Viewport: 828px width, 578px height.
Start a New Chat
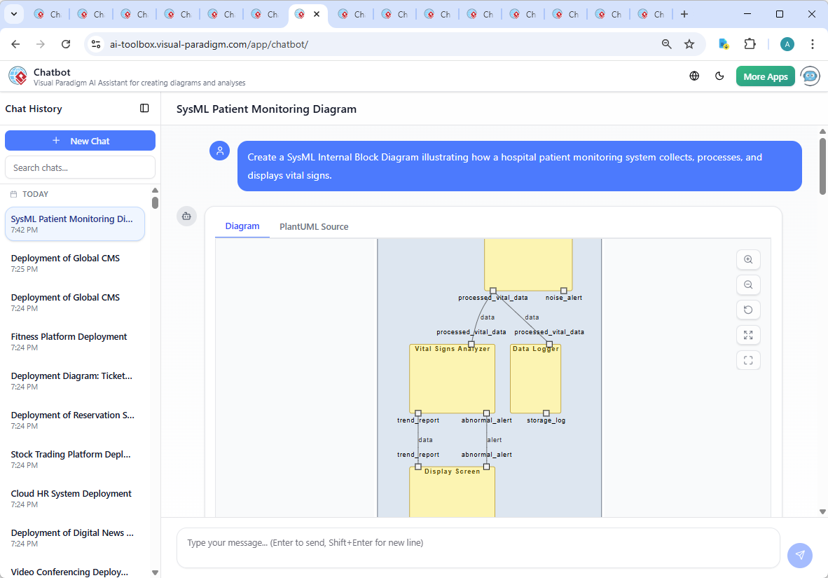80,141
